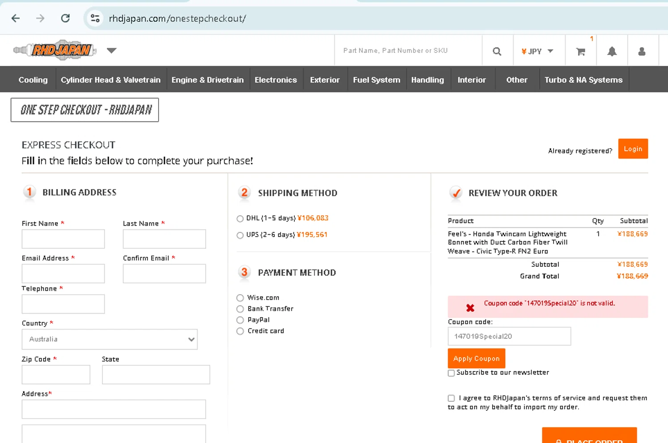Select DHL (1-5 days) shipping
Image resolution: width=668 pixels, height=443 pixels.
click(x=240, y=219)
